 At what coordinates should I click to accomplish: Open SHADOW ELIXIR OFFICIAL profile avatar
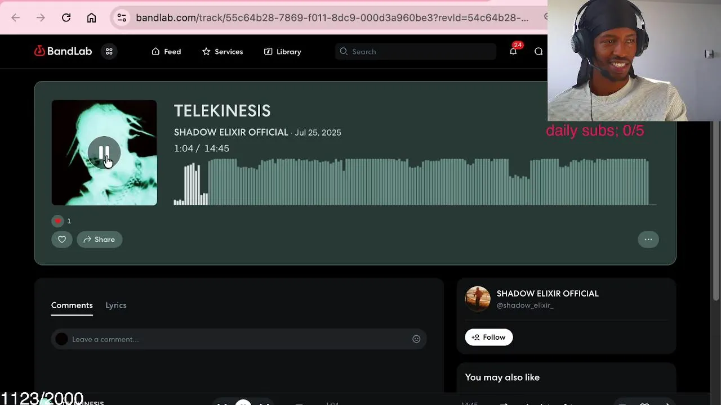[478, 299]
